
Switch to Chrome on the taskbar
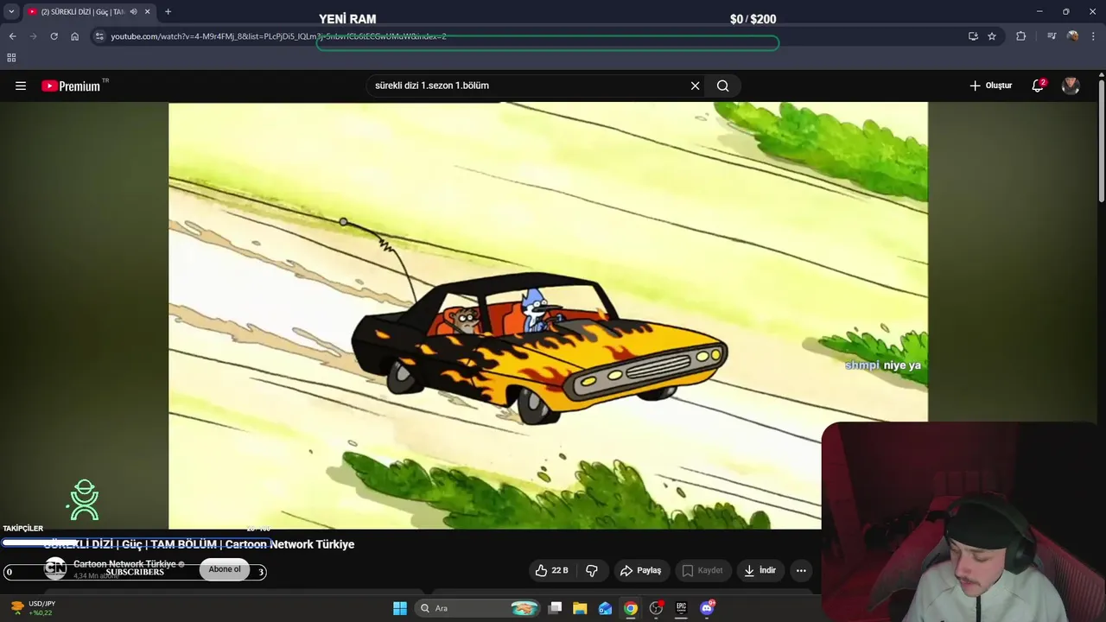(631, 608)
